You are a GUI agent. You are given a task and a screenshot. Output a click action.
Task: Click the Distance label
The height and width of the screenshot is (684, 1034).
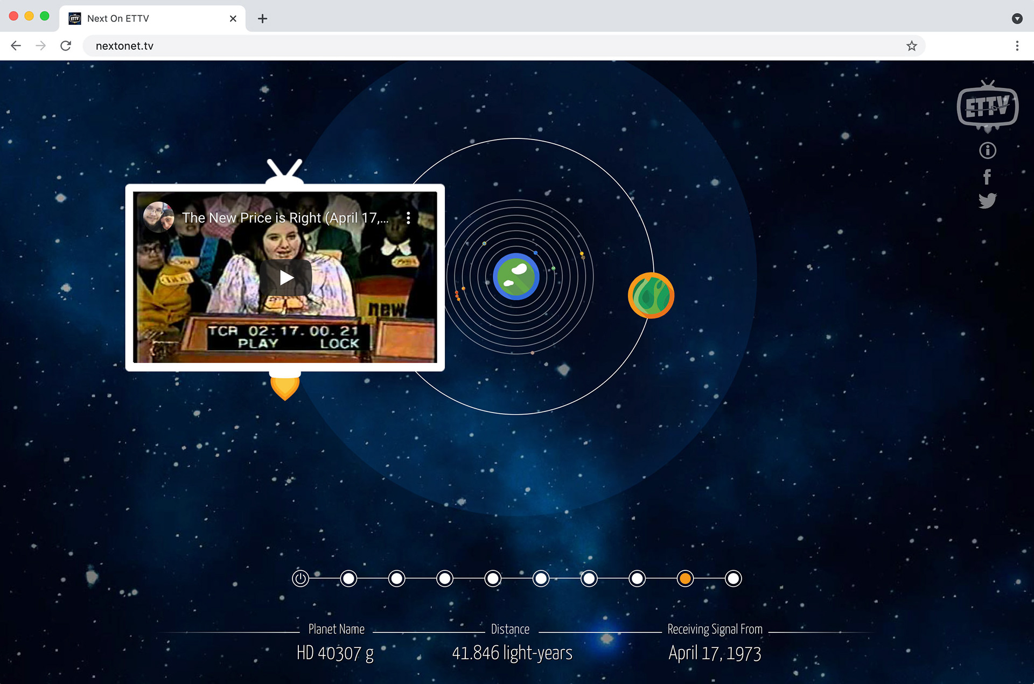point(510,629)
